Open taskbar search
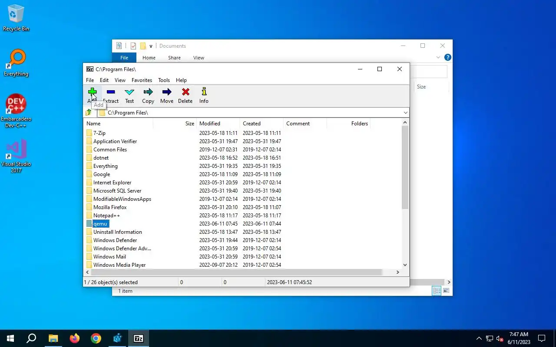 (31, 338)
